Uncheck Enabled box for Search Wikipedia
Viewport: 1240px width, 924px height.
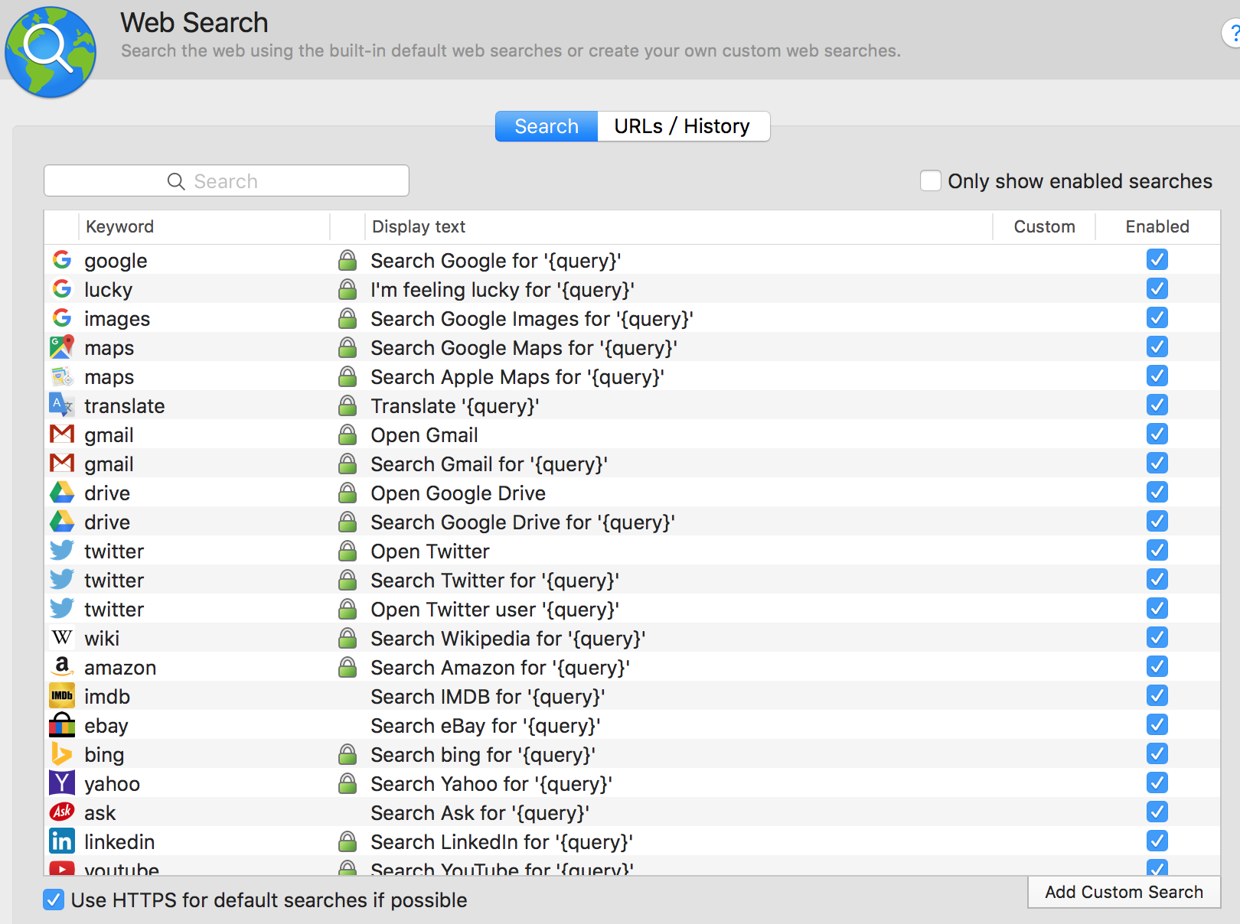pos(1157,638)
